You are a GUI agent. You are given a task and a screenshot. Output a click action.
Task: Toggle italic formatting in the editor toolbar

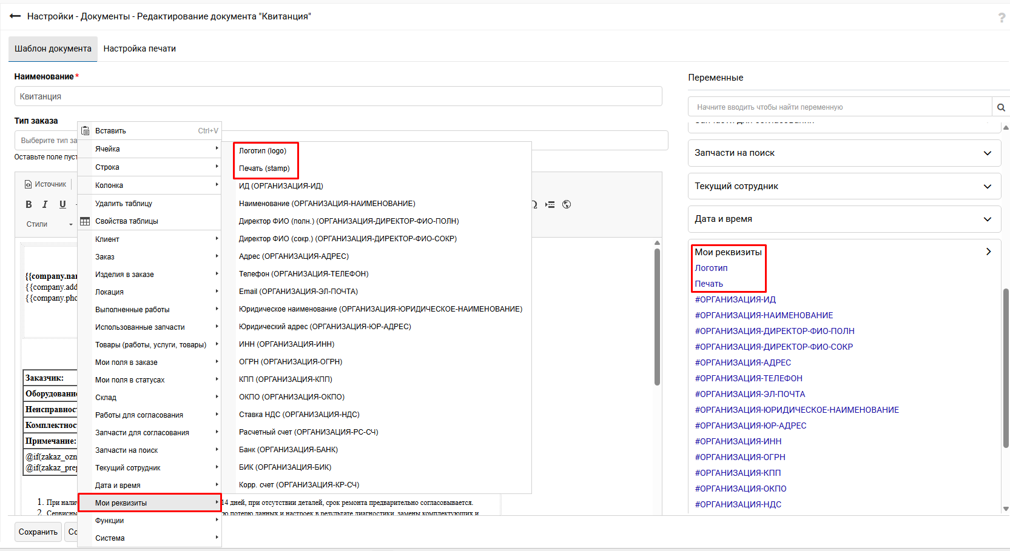(45, 204)
